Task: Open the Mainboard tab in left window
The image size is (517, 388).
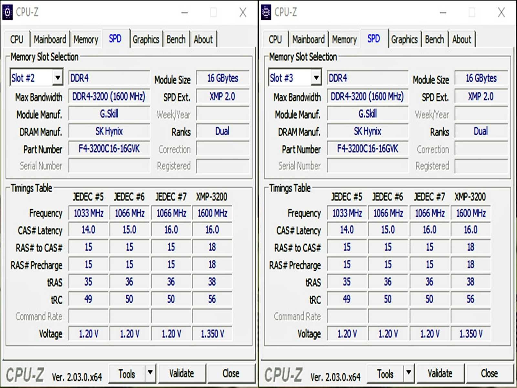Action: 50,39
